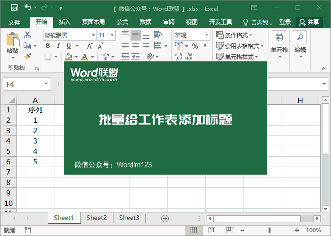The width and height of the screenshot is (331, 236).
Task: Open the font name dropdown
Action: pyautogui.click(x=93, y=35)
